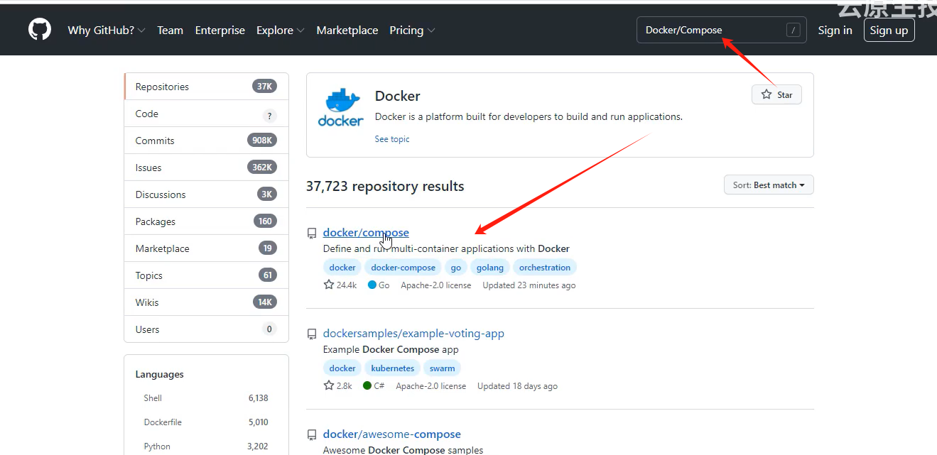
Task: Open the Marketplace menu item
Action: pyautogui.click(x=347, y=30)
